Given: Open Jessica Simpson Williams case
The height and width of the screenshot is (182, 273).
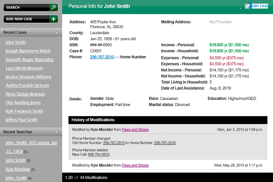Looking at the screenshot, I should point(28,76).
